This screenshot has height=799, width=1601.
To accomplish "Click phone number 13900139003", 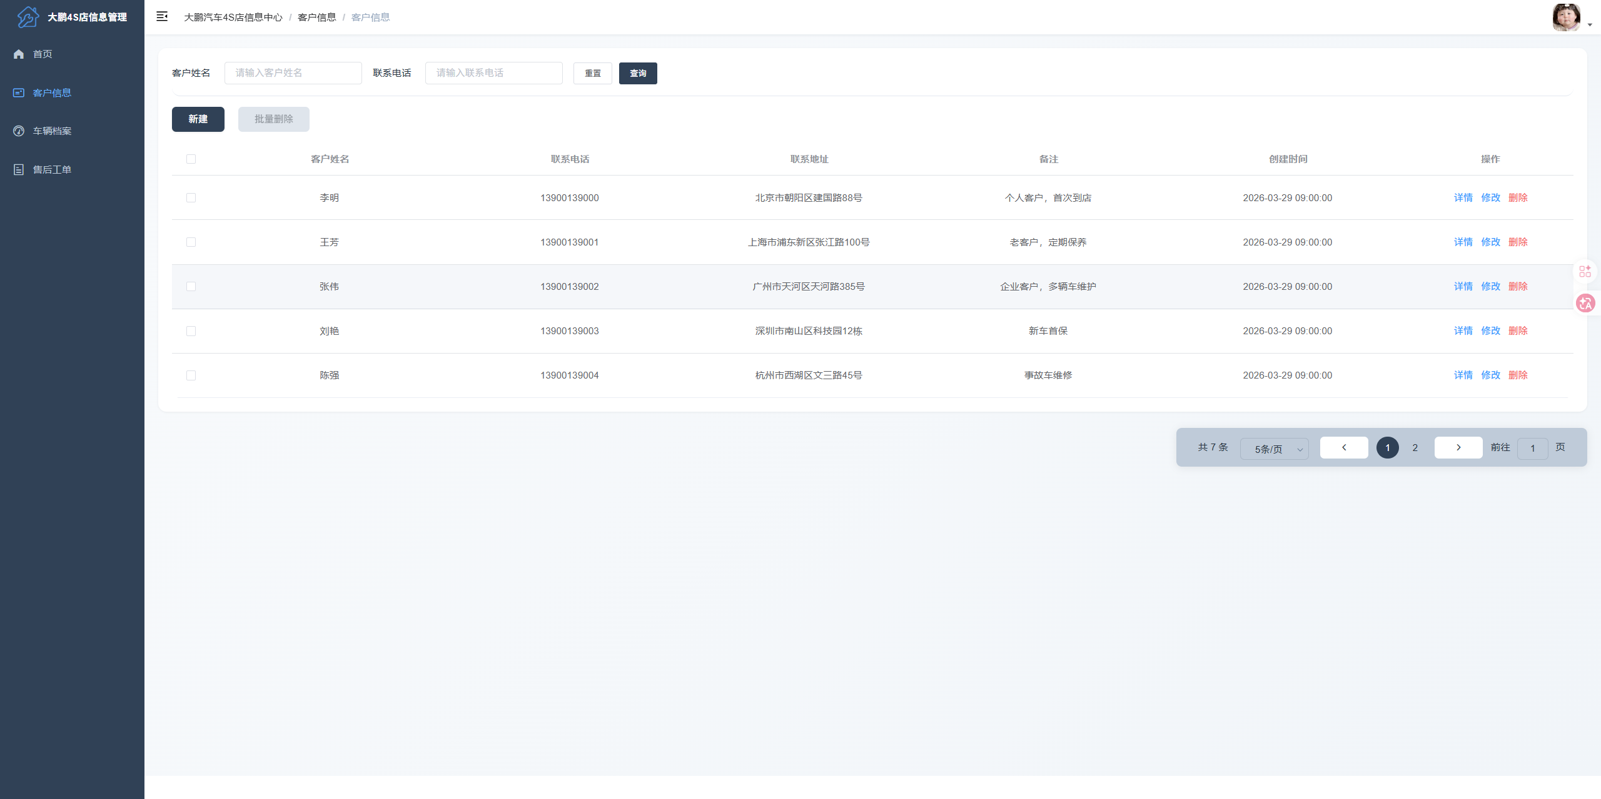I will (570, 331).
